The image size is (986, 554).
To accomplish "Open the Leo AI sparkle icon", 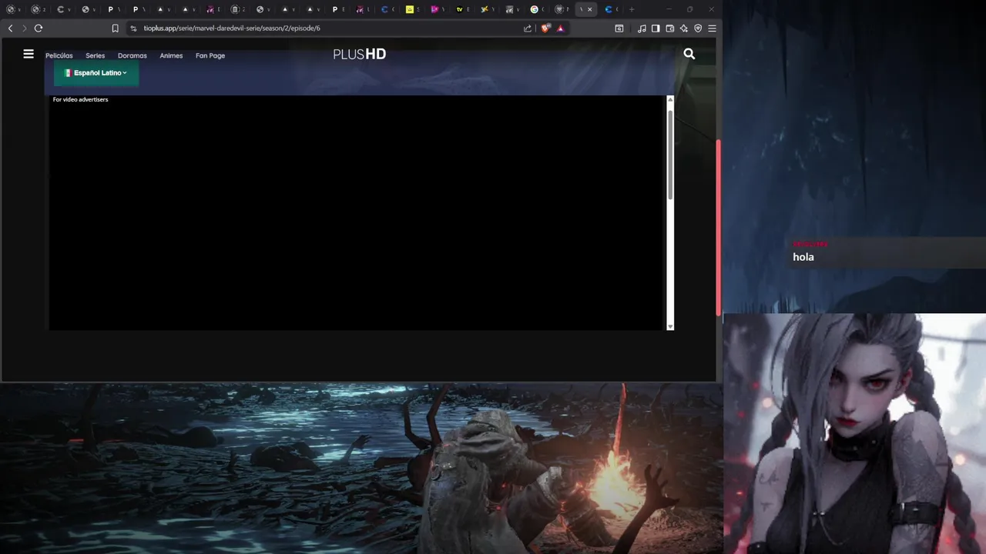I will (683, 28).
